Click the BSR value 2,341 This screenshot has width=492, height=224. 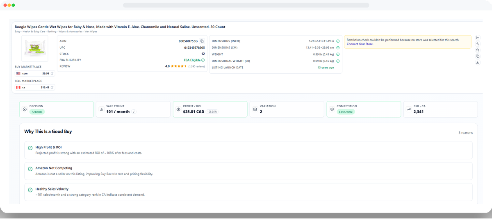419,111
